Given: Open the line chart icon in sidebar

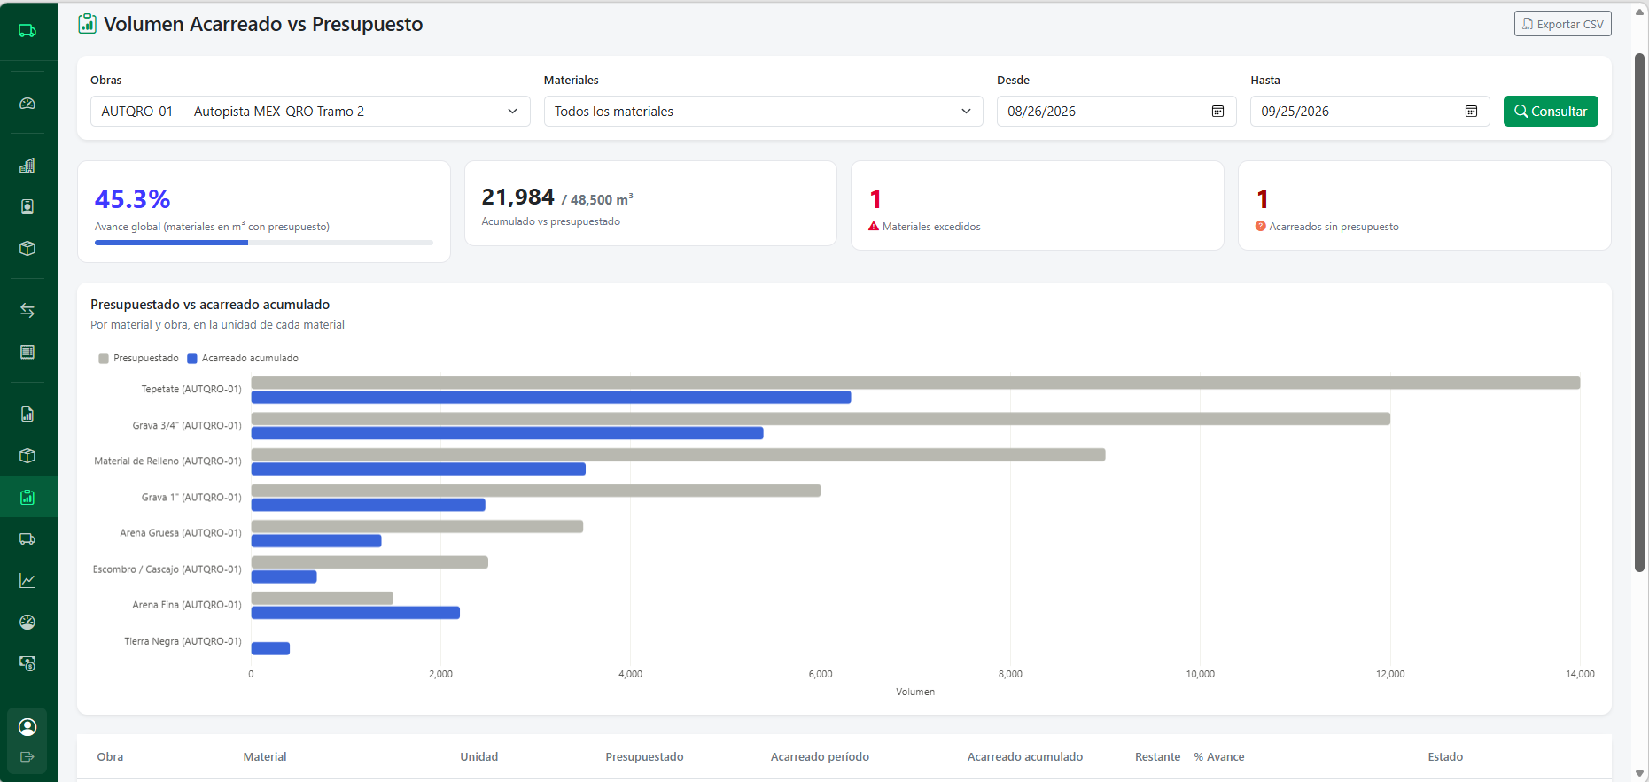Looking at the screenshot, I should tap(27, 580).
